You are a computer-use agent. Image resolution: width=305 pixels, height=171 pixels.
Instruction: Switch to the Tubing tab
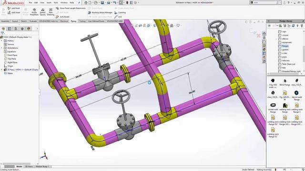[82, 21]
